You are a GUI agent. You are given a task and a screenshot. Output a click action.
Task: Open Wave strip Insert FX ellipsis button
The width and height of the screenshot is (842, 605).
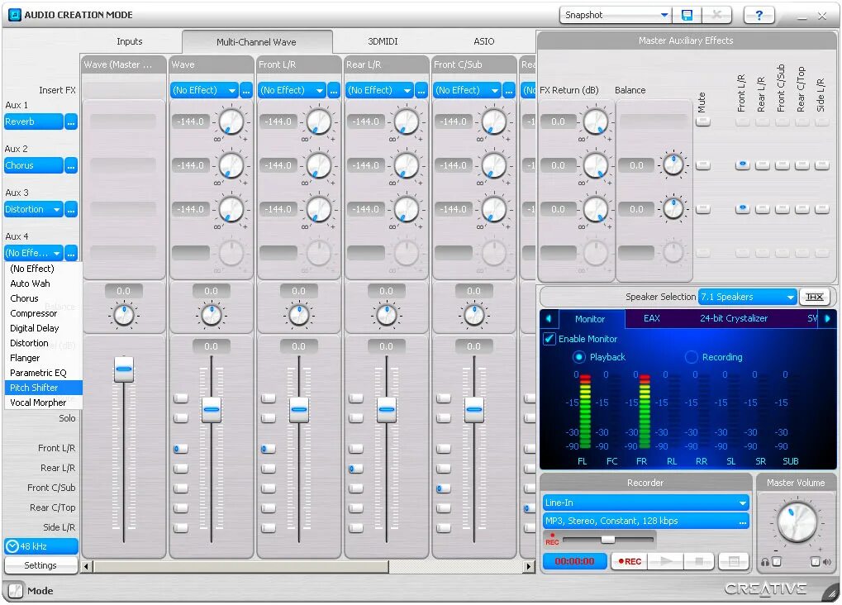(246, 90)
